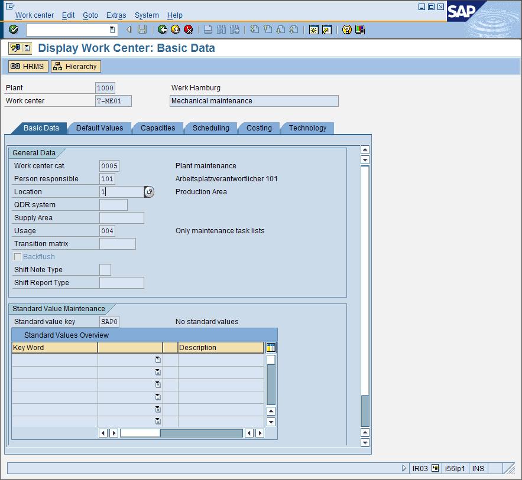Open dropdown in first Standard Values row
The image size is (522, 480).
coord(158,360)
